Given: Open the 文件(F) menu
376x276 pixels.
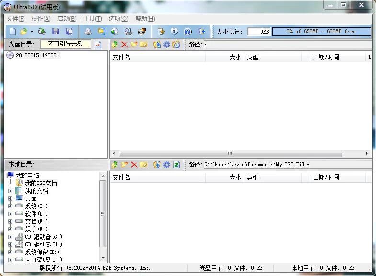Looking at the screenshot, I should tap(15, 19).
